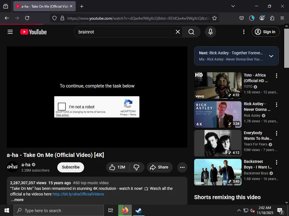Open bit.ly ahaOfficialVideos link
The width and height of the screenshot is (289, 216).
(78, 194)
